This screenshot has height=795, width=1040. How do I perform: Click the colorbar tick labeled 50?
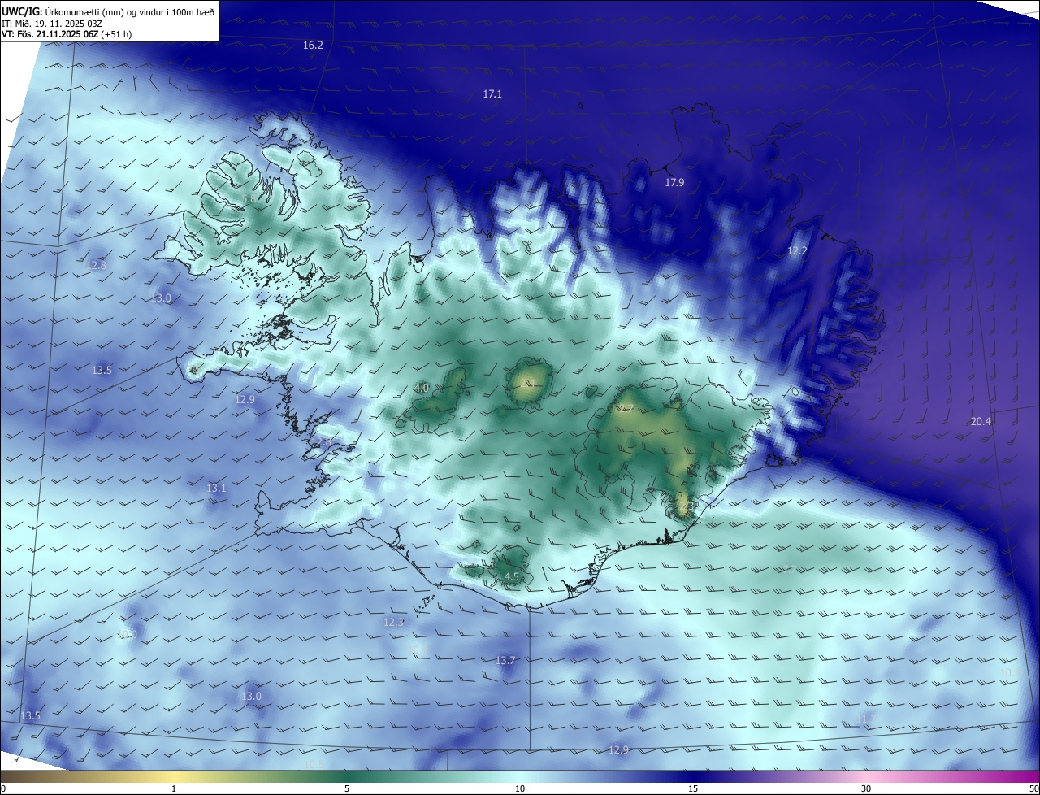pos(1033,789)
